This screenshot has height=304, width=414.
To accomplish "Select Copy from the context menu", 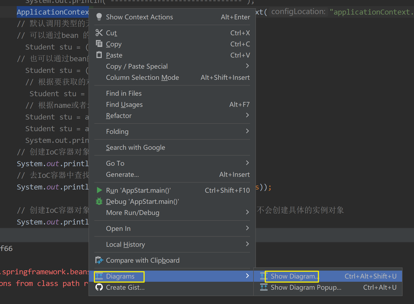I will tap(172, 44).
